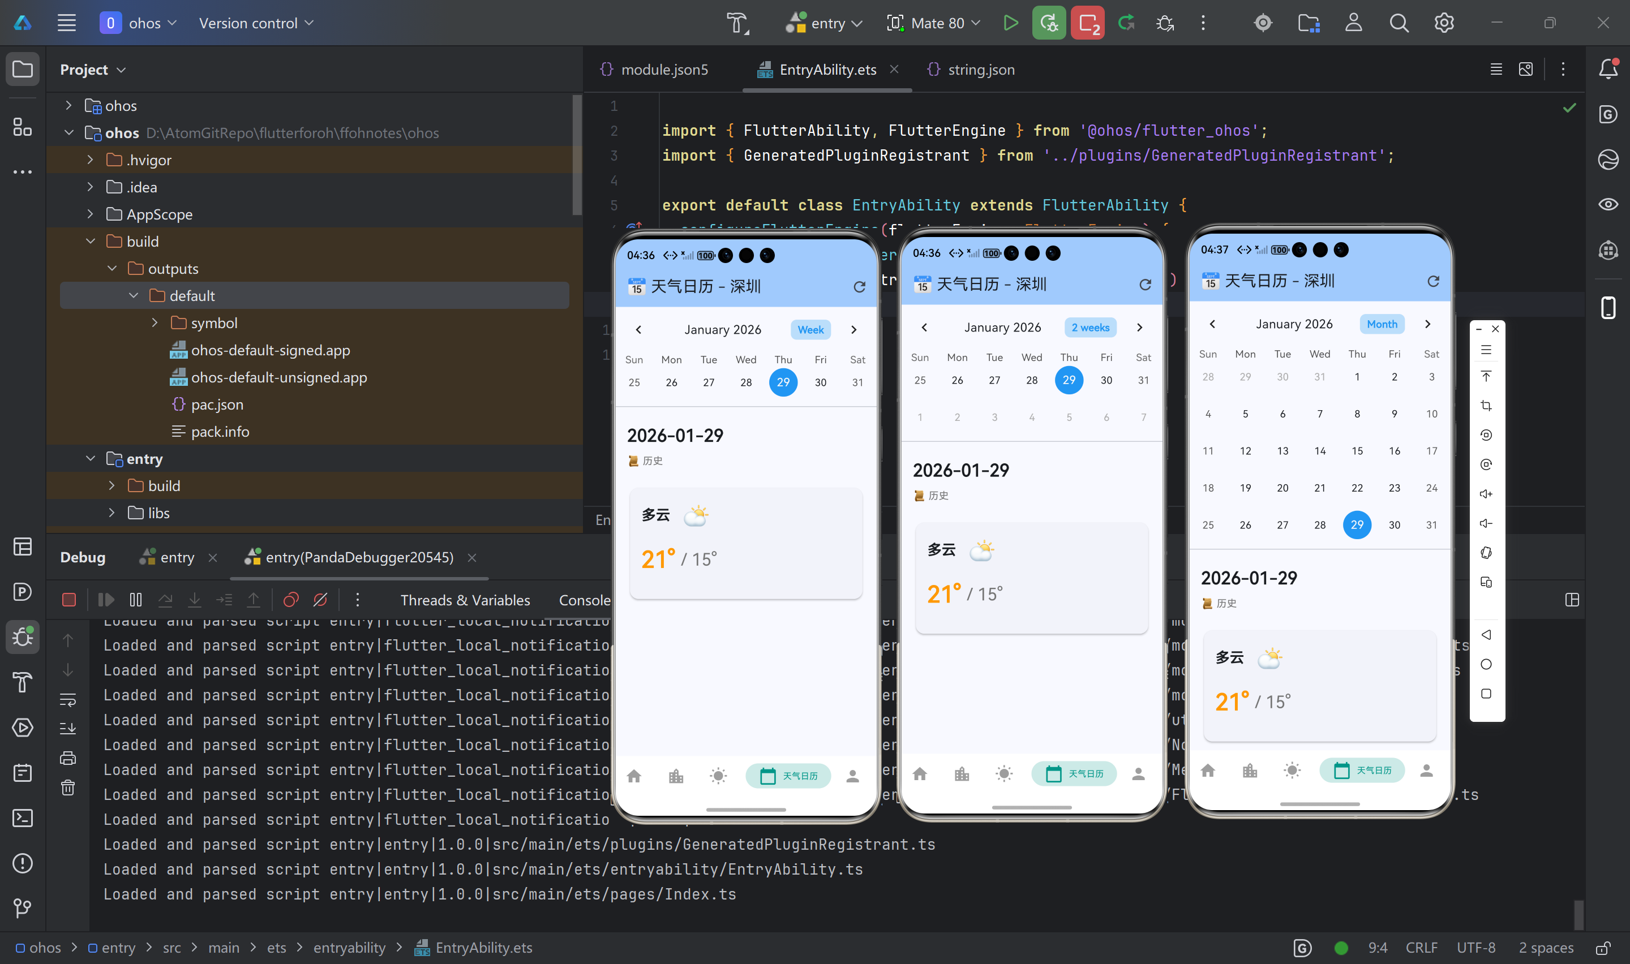Expand the symbol folder in the tree

click(155, 323)
